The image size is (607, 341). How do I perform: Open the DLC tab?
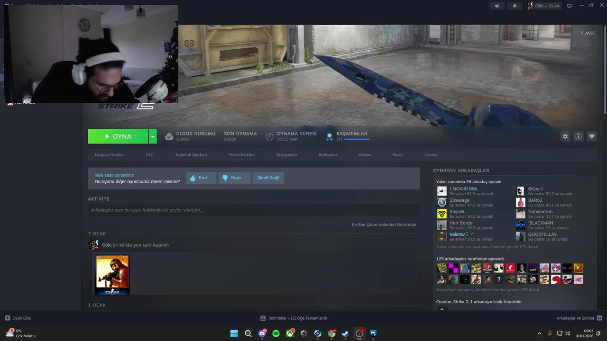click(x=150, y=155)
